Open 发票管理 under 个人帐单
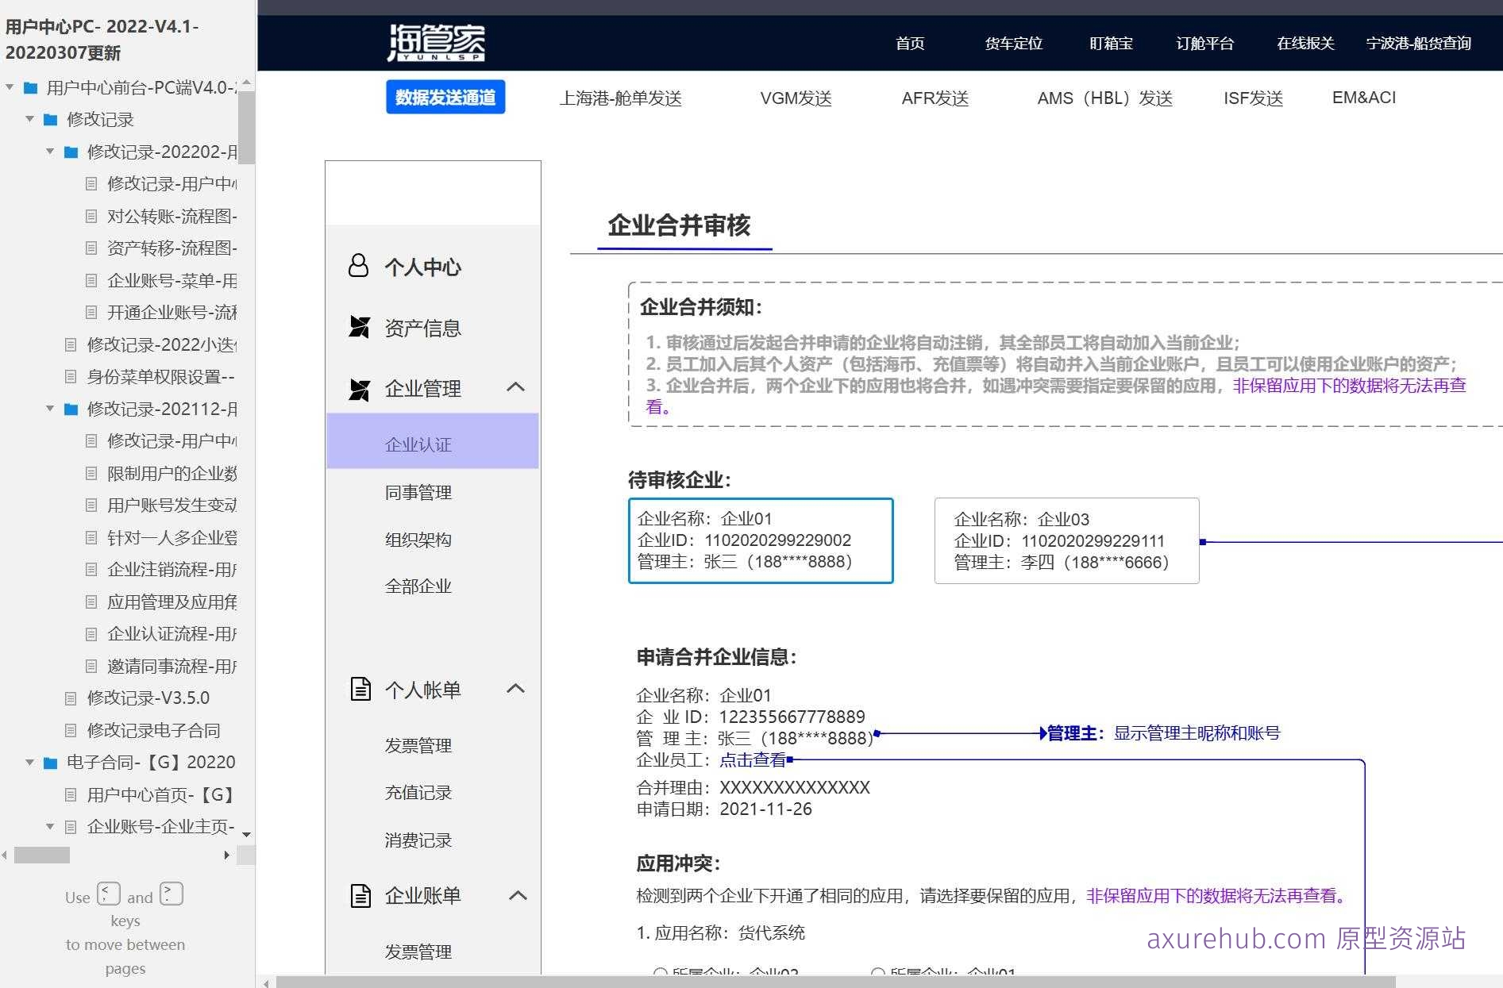This screenshot has width=1503, height=988. (418, 746)
